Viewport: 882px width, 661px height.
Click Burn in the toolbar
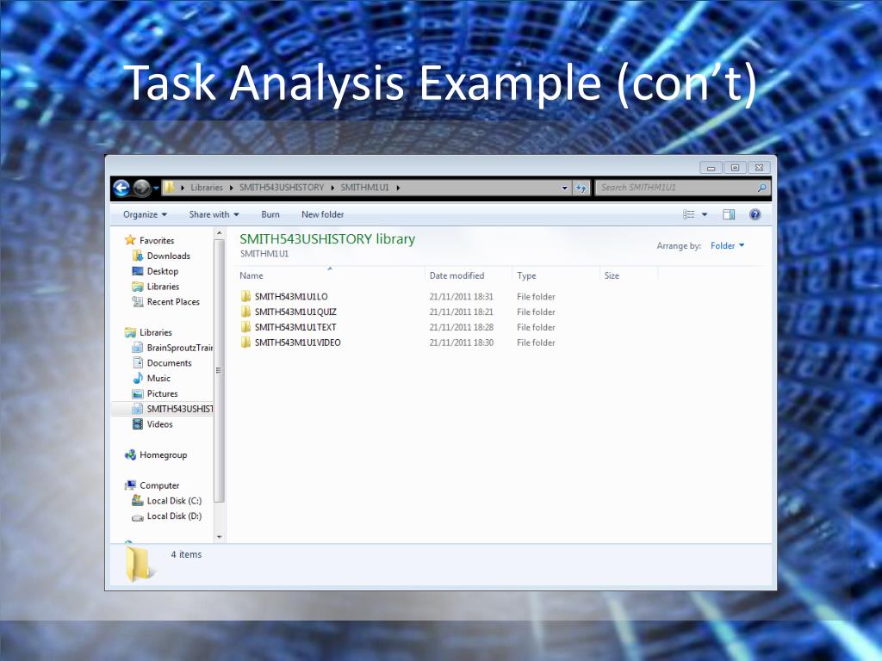[x=270, y=214]
